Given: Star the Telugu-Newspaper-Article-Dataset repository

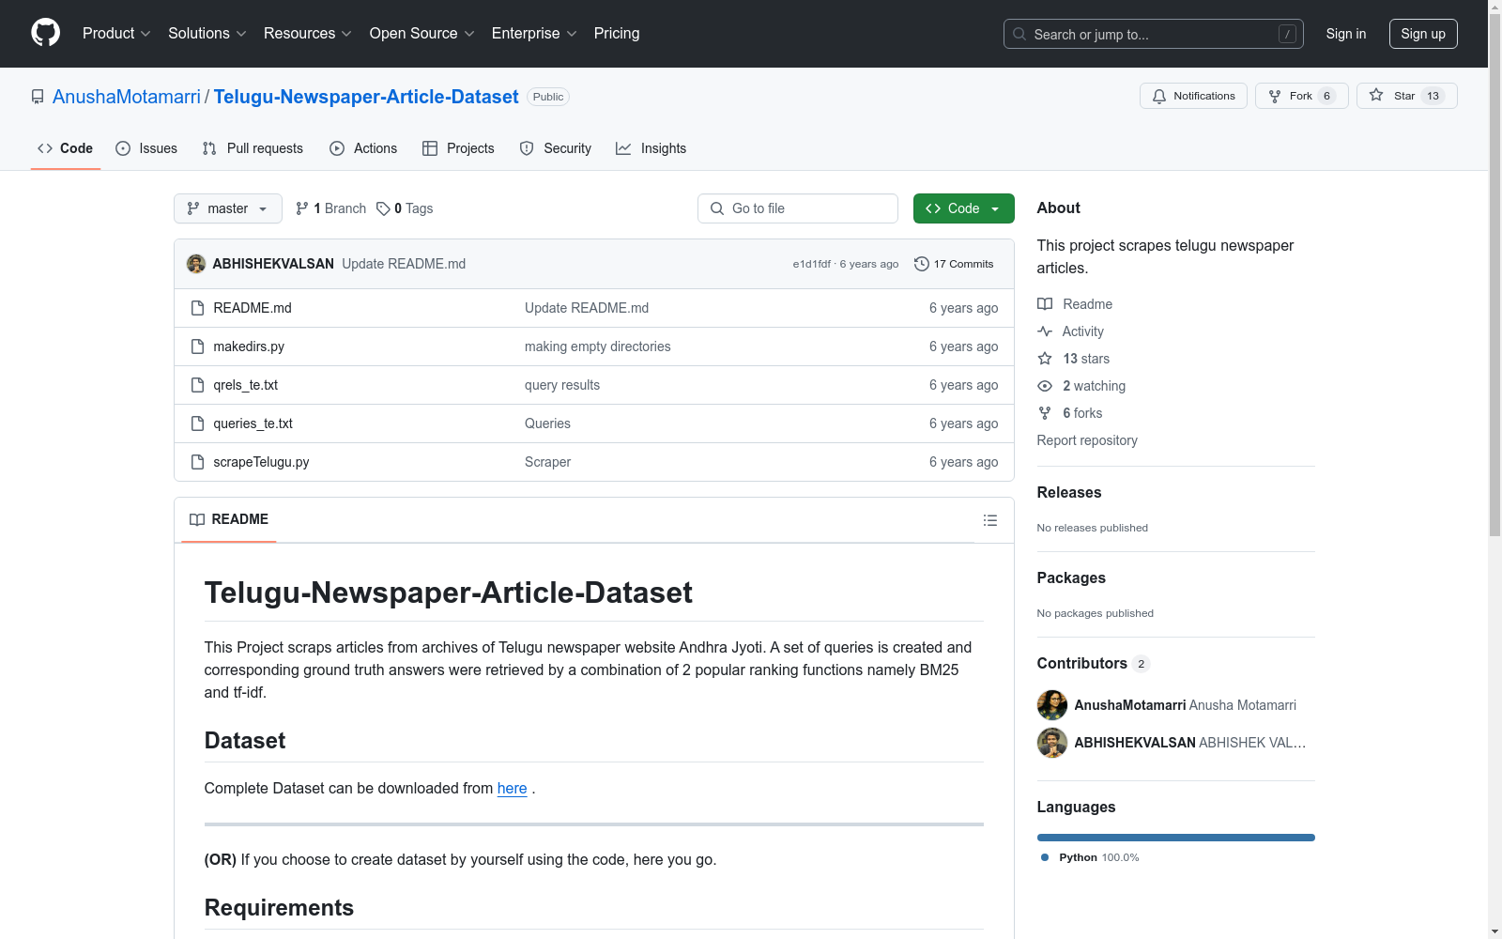Looking at the screenshot, I should (x=1406, y=96).
